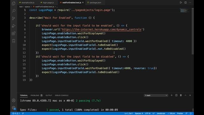Click the editor vertical scrollbar
The height and width of the screenshot is (115, 204).
[193, 31]
